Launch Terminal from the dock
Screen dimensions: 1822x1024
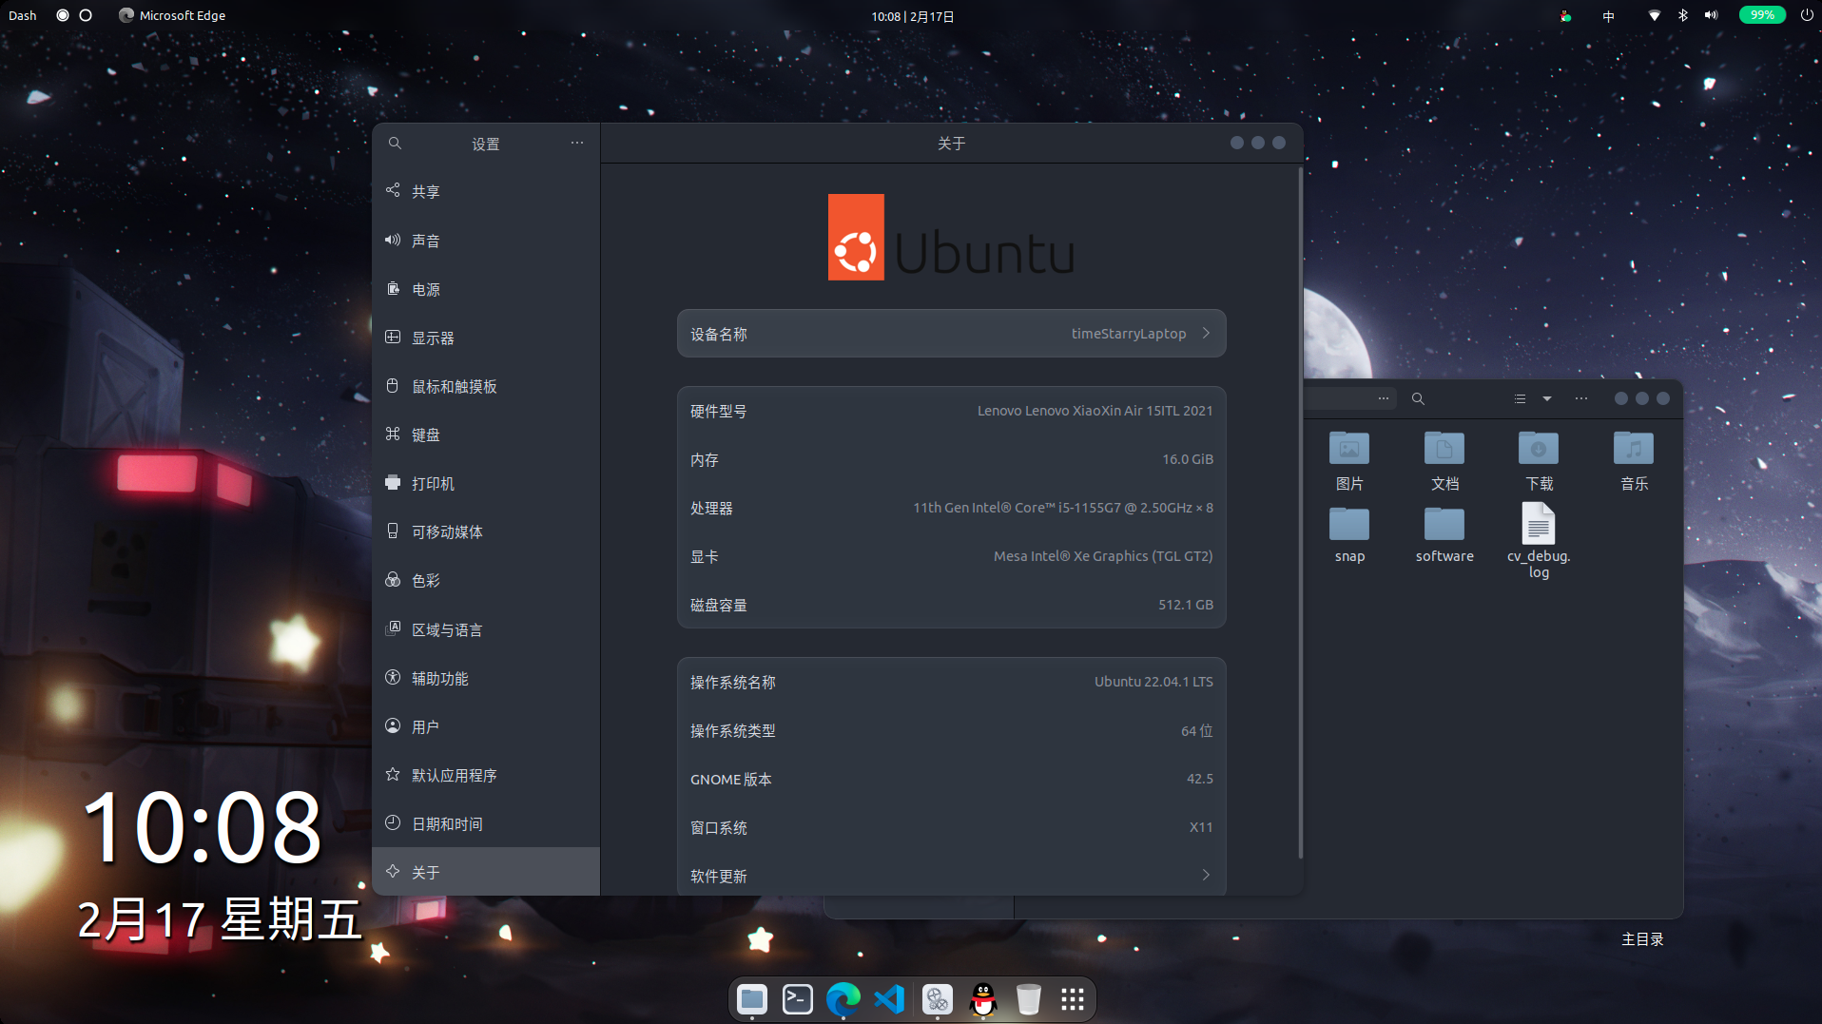[x=798, y=999]
